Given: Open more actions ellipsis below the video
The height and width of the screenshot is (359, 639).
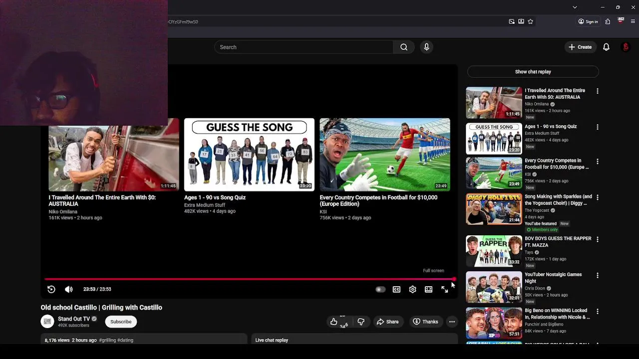Looking at the screenshot, I should click(x=452, y=322).
